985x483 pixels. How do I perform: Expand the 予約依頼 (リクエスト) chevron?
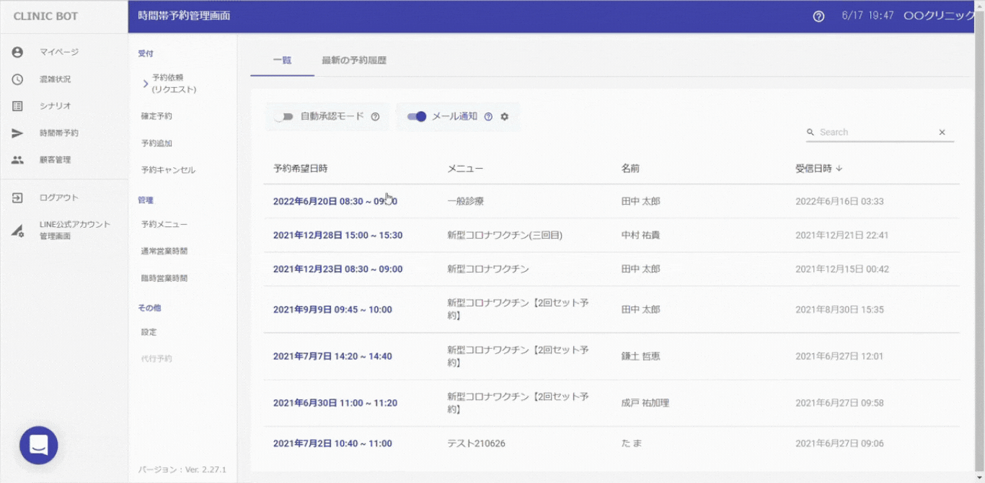click(x=146, y=84)
